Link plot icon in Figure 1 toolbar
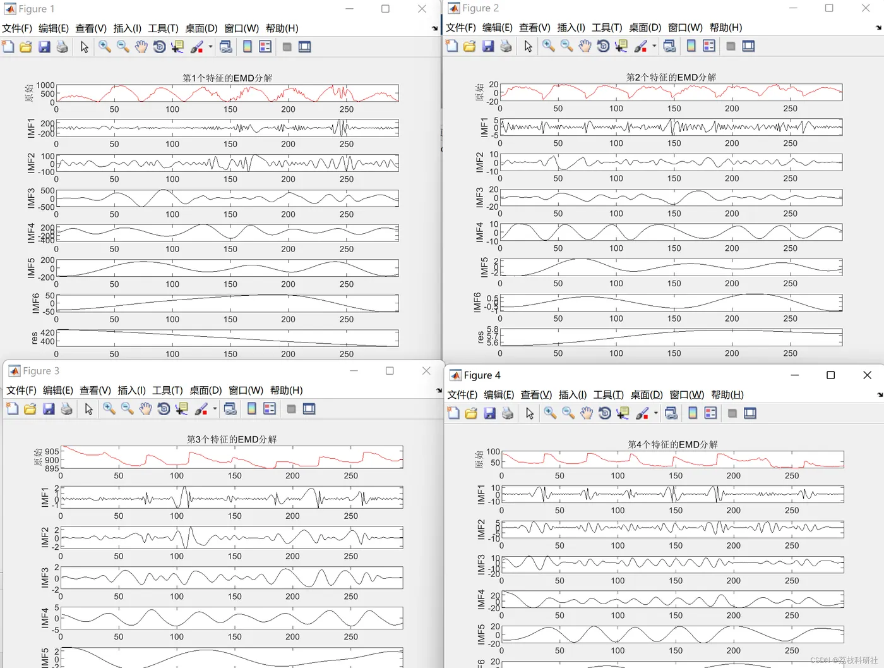The width and height of the screenshot is (884, 668). pyautogui.click(x=226, y=47)
